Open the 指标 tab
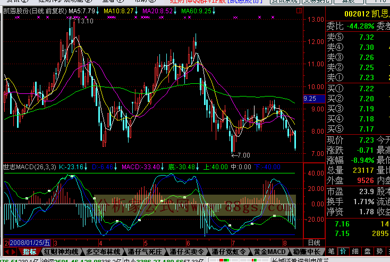The height and width of the screenshot is (262, 390). 30,252
